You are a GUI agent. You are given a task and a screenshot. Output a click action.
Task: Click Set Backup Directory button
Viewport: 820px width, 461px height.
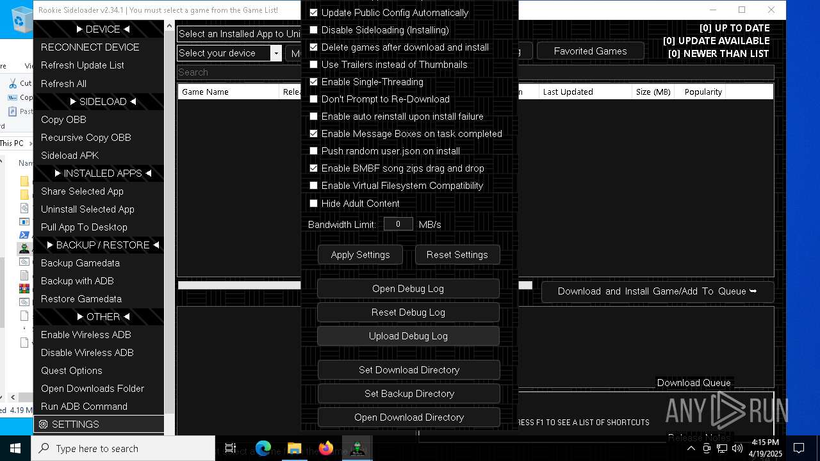click(409, 394)
